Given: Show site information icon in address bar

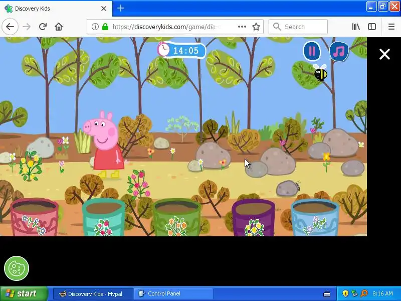Looking at the screenshot, I should click(95, 27).
